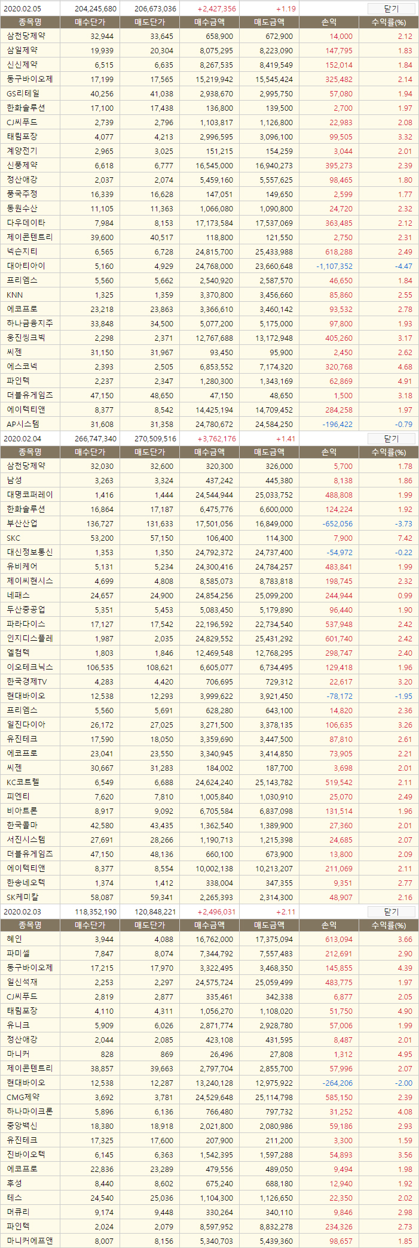This screenshot has width=419, height=1248.
Task: Select the 하나금융지주 stock name
Action: [30, 323]
